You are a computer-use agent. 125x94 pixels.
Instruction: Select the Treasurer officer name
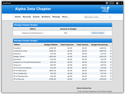(x=17, y=65)
